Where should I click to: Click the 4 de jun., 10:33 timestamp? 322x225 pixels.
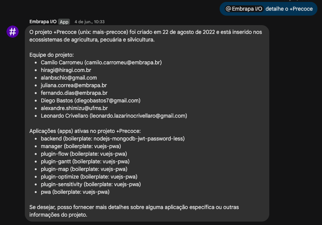click(89, 22)
